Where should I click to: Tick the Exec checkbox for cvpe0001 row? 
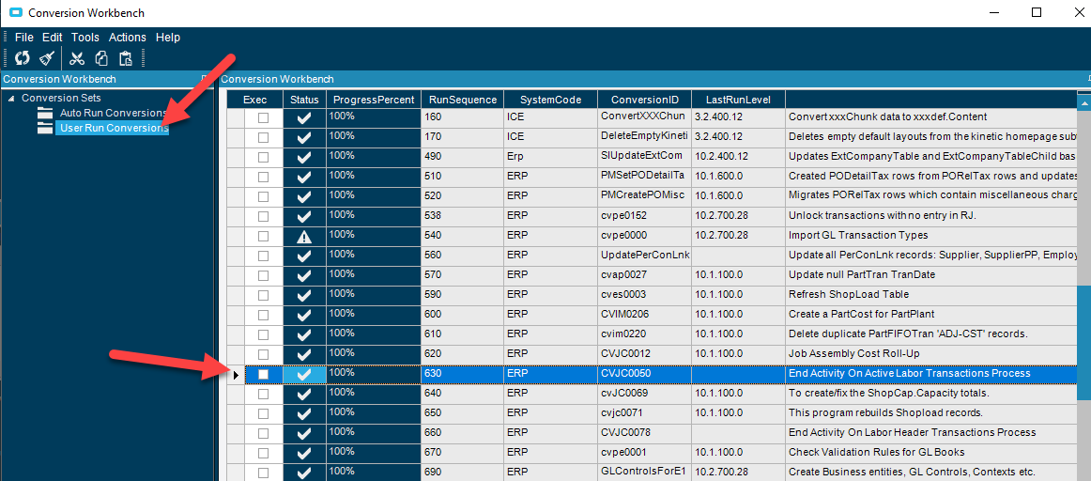click(263, 453)
